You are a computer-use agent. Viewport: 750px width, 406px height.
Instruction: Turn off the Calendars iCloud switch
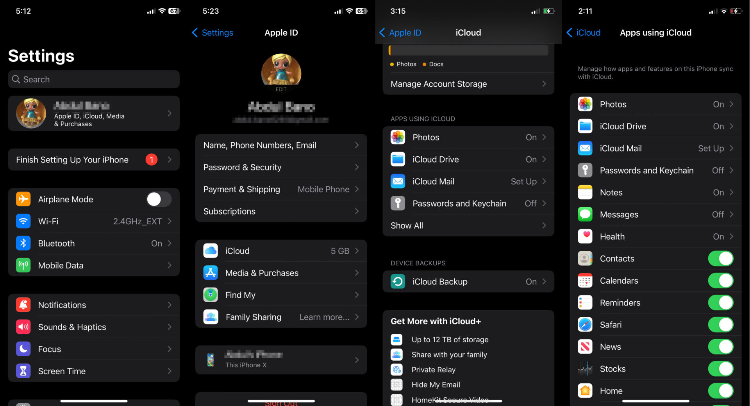(x=721, y=281)
